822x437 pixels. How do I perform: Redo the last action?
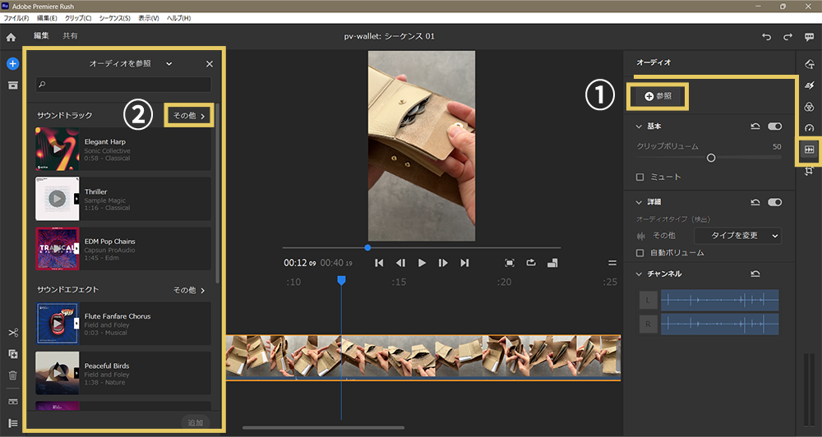click(788, 37)
